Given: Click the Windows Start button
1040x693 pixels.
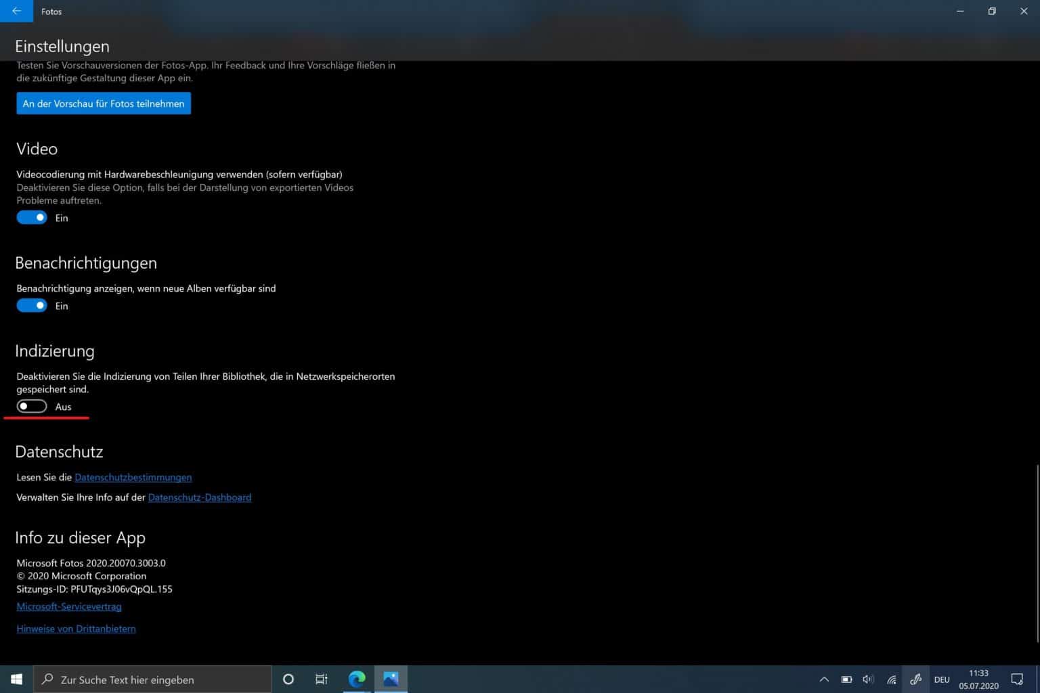Looking at the screenshot, I should pos(15,679).
